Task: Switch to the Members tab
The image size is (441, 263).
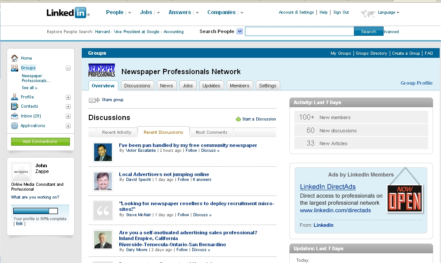Action: (x=240, y=86)
